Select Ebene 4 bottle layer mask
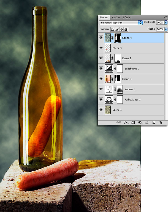The height and width of the screenshot is (212, 168). point(117,38)
